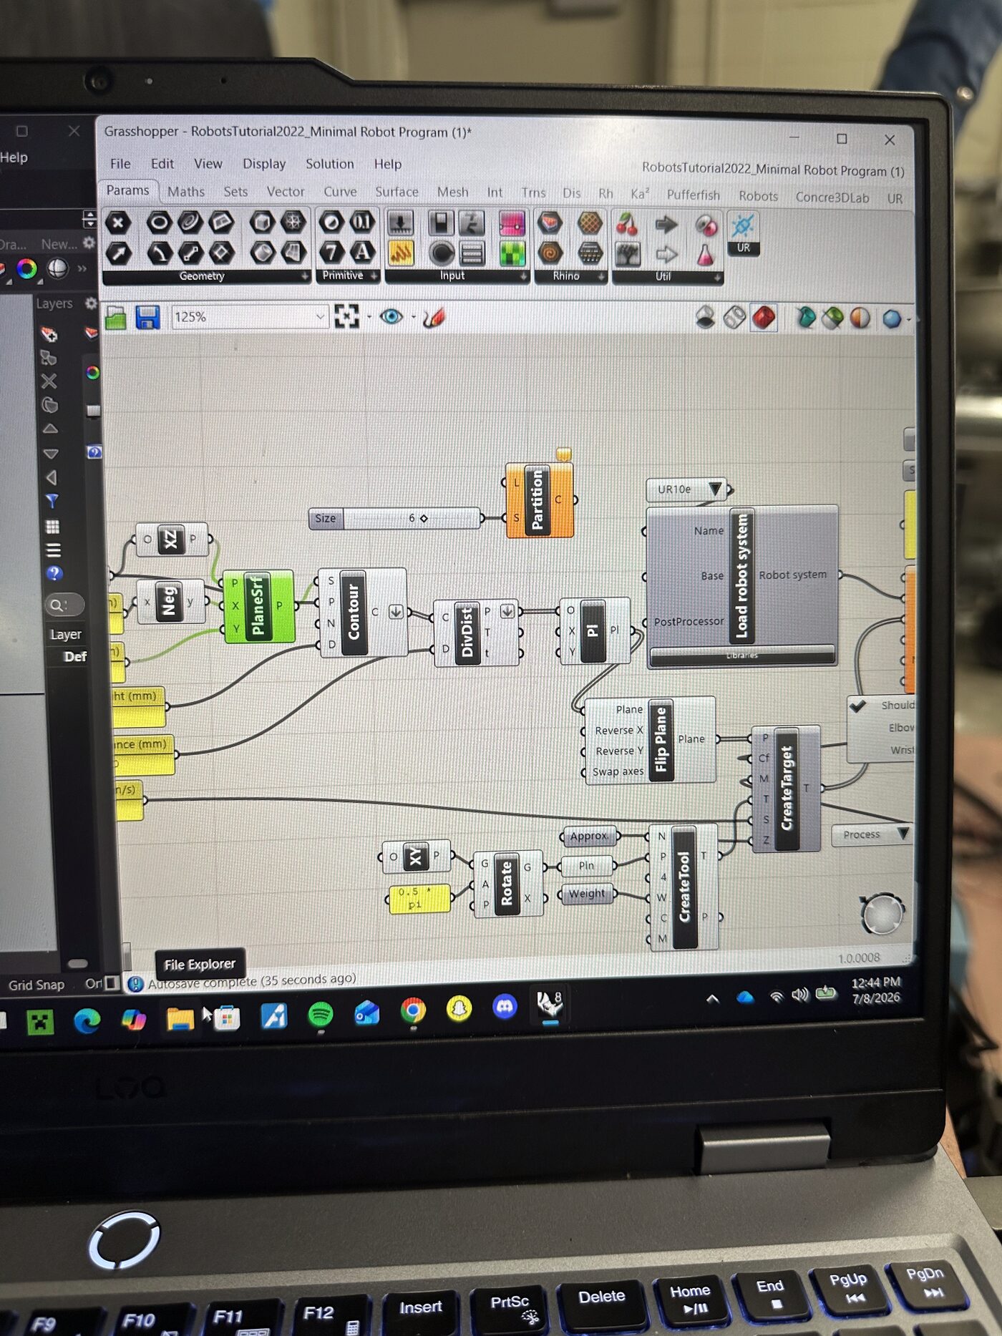Open Spotify from the taskbar
This screenshot has height=1336, width=1002.
click(x=321, y=1014)
